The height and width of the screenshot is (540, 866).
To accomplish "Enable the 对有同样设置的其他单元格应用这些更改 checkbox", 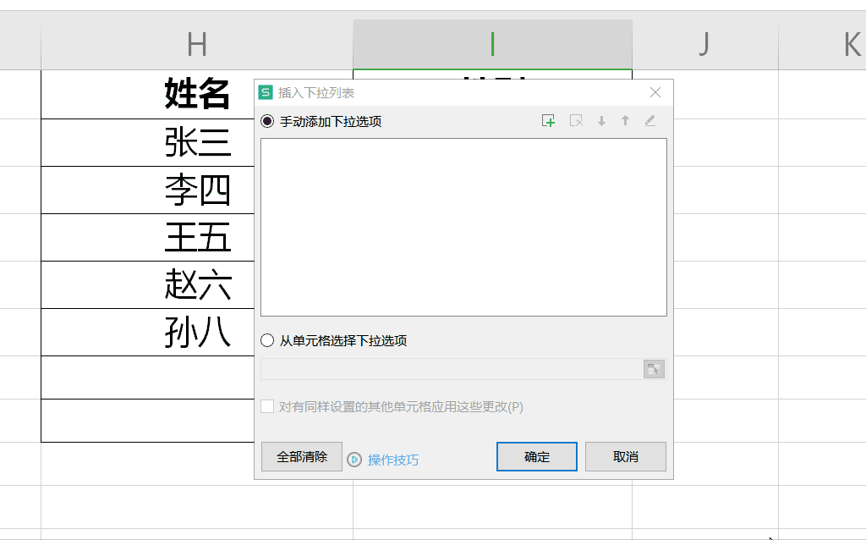I will (268, 407).
